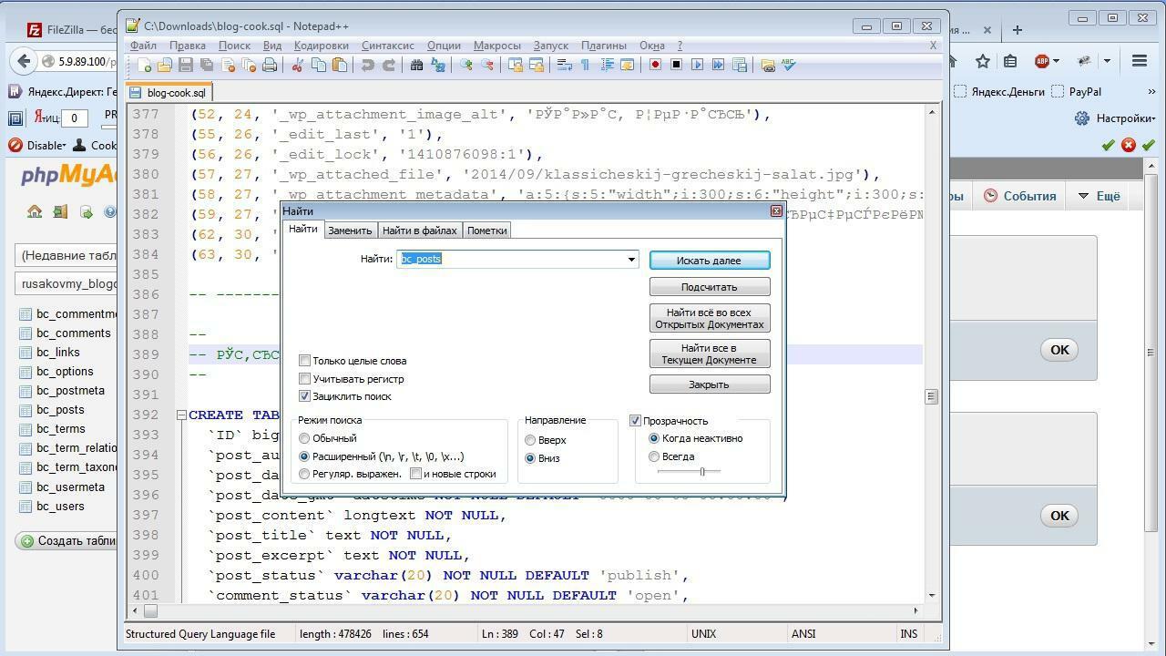This screenshot has height=656, width=1166.
Task: Select 'Обычный' search mode radio
Action: 305,438
